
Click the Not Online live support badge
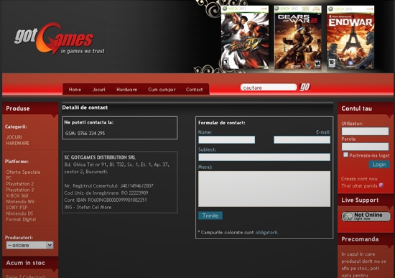(366, 216)
